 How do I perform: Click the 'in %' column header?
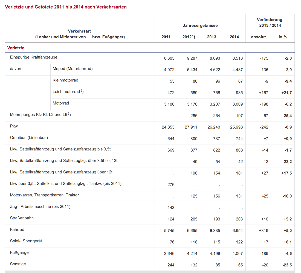point(283,37)
